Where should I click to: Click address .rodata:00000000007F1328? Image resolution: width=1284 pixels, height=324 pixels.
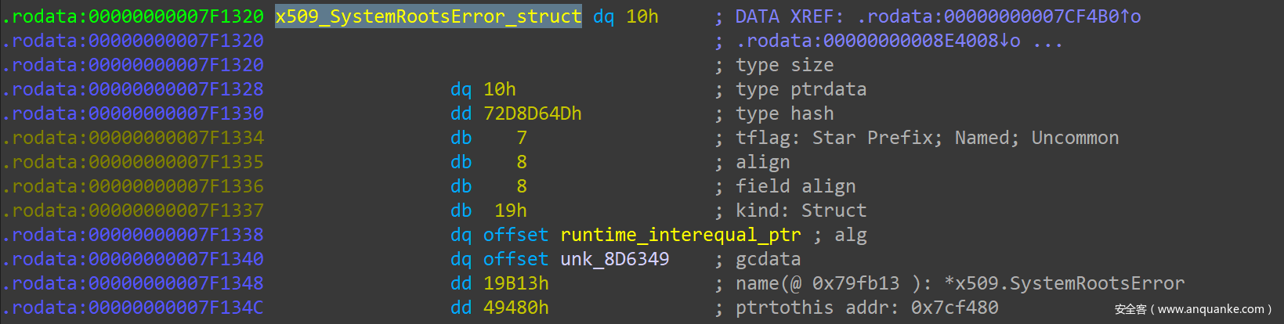coord(133,89)
